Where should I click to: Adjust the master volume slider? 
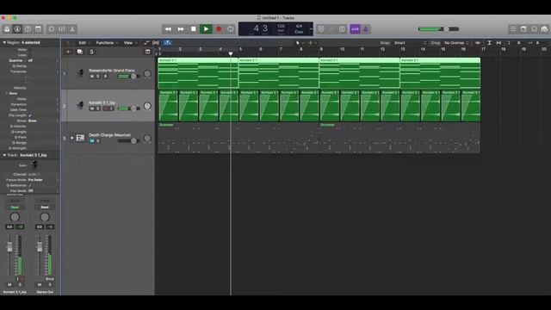point(438,29)
